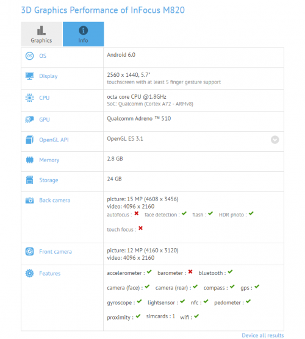Click the OS row icon

click(x=30, y=55)
